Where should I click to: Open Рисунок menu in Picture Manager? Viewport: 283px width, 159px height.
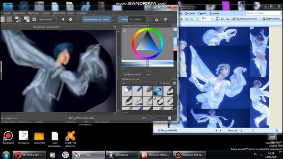190,13
